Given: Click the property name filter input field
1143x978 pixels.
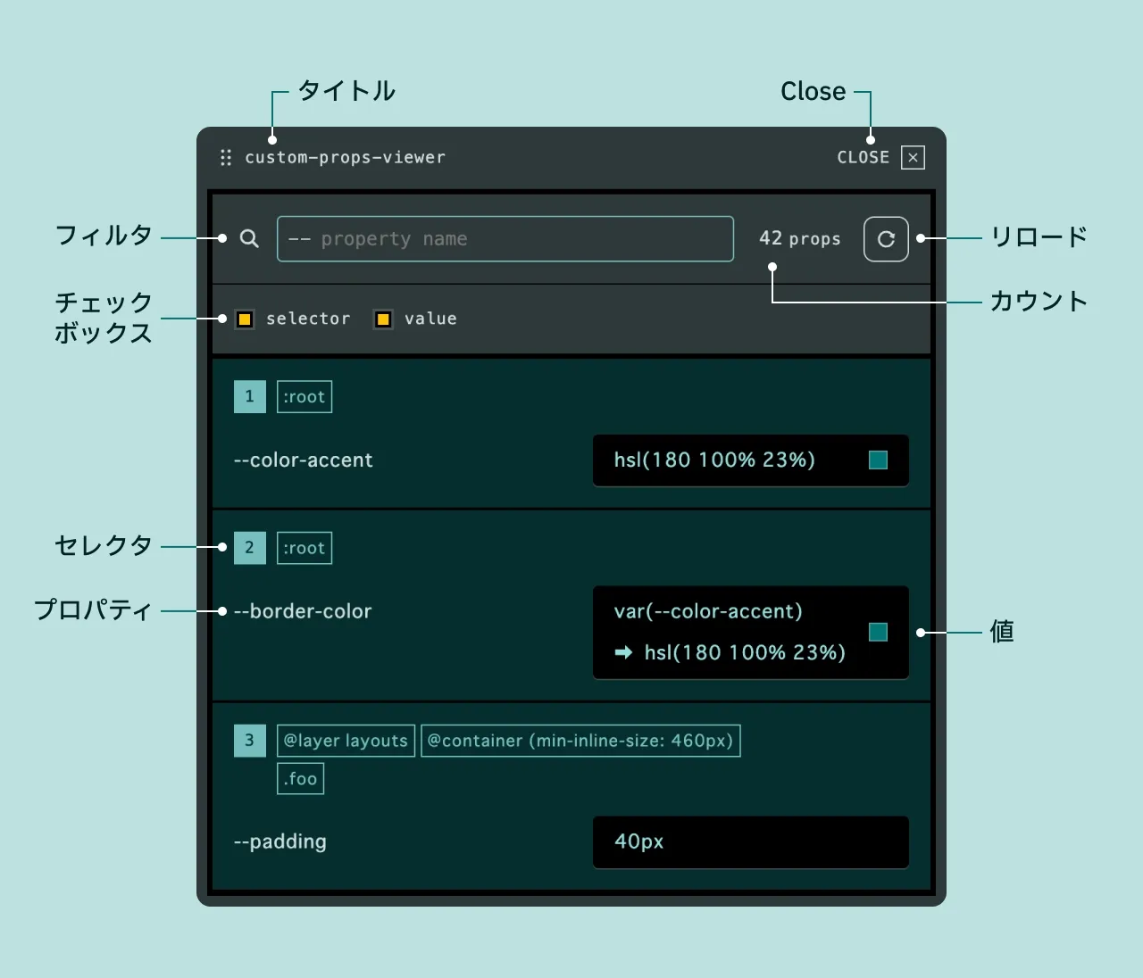Looking at the screenshot, I should click(505, 239).
